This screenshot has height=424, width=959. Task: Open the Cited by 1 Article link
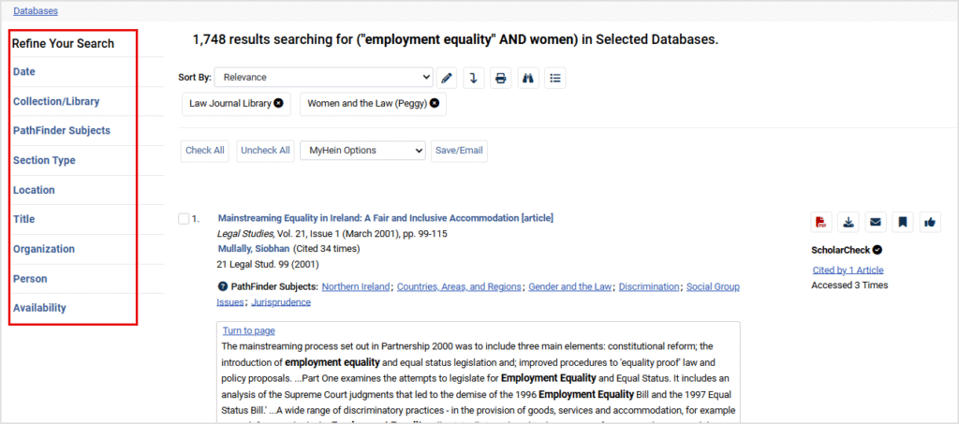tap(849, 270)
